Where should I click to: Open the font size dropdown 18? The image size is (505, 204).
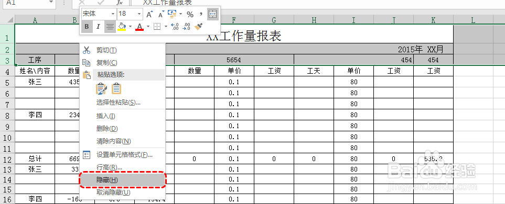click(139, 14)
